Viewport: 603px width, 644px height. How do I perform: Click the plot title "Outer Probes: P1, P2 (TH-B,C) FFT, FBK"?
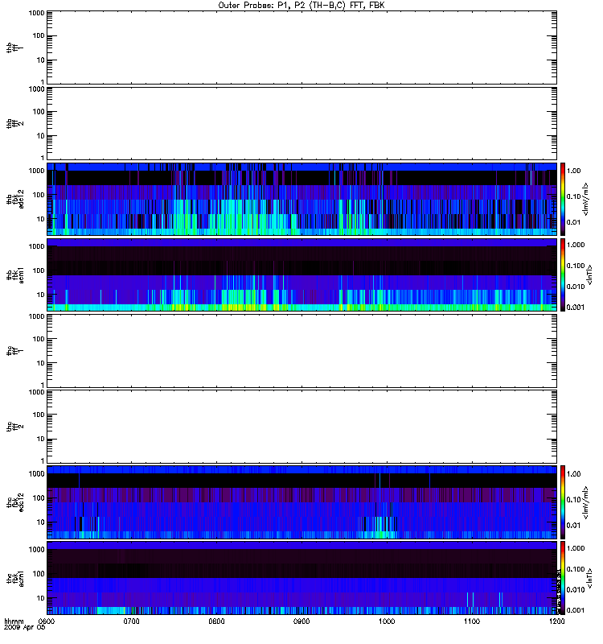[x=301, y=6]
